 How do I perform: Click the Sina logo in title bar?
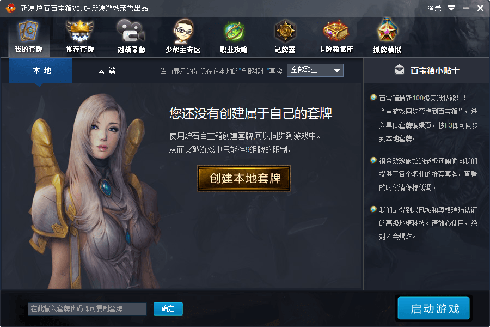click(11, 8)
